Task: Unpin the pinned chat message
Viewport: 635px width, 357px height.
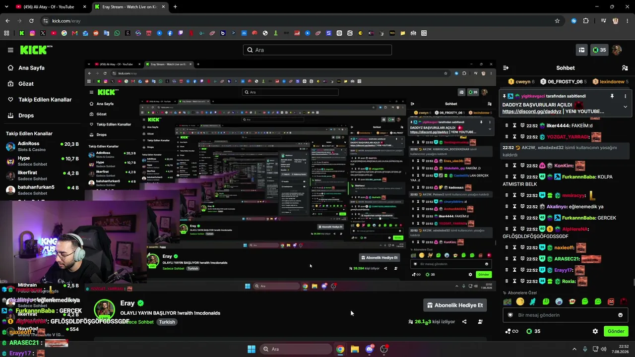Action: pyautogui.click(x=612, y=96)
